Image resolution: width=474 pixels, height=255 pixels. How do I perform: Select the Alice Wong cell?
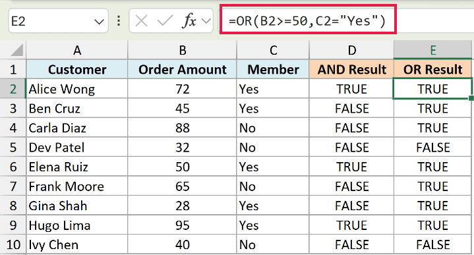(x=77, y=89)
